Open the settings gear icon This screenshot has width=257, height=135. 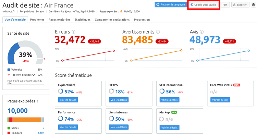tap(254, 5)
